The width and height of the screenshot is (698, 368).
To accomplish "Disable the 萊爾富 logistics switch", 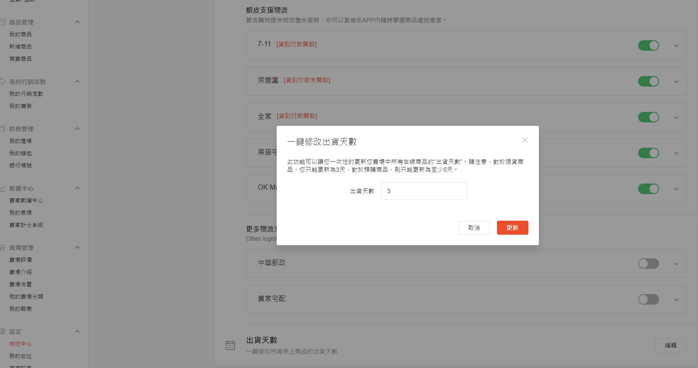I will coord(648,81).
